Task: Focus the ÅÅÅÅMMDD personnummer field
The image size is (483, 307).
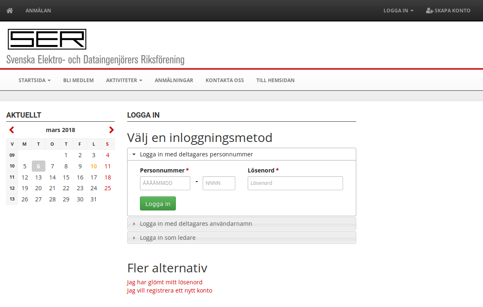Action: 165,183
